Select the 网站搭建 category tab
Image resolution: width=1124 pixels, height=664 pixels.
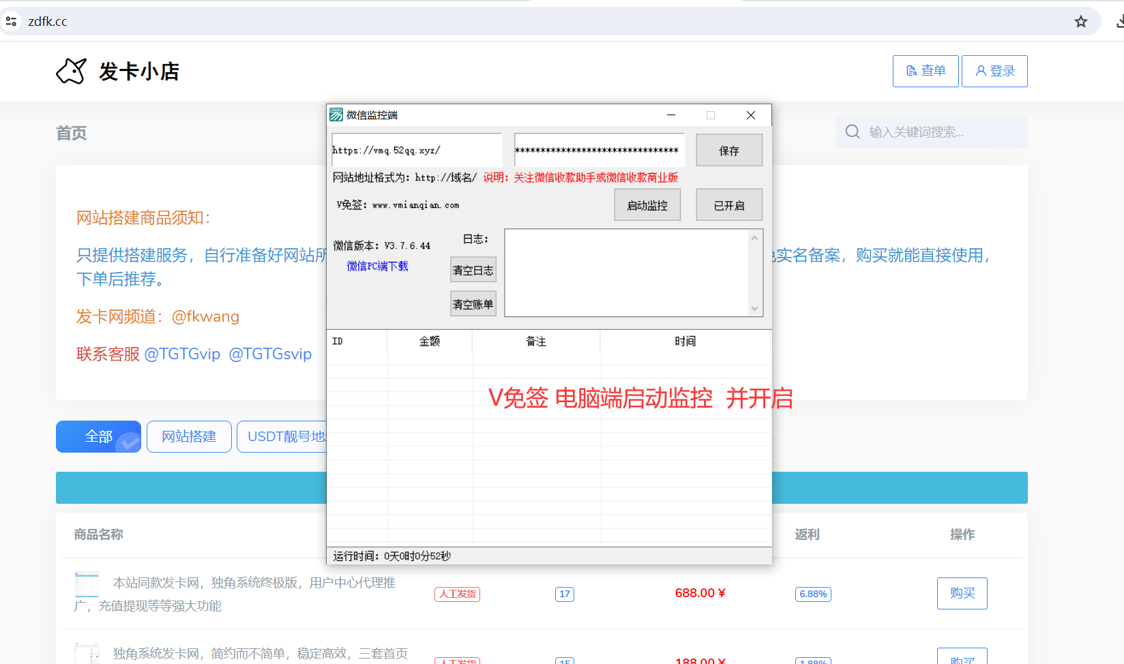(x=189, y=436)
